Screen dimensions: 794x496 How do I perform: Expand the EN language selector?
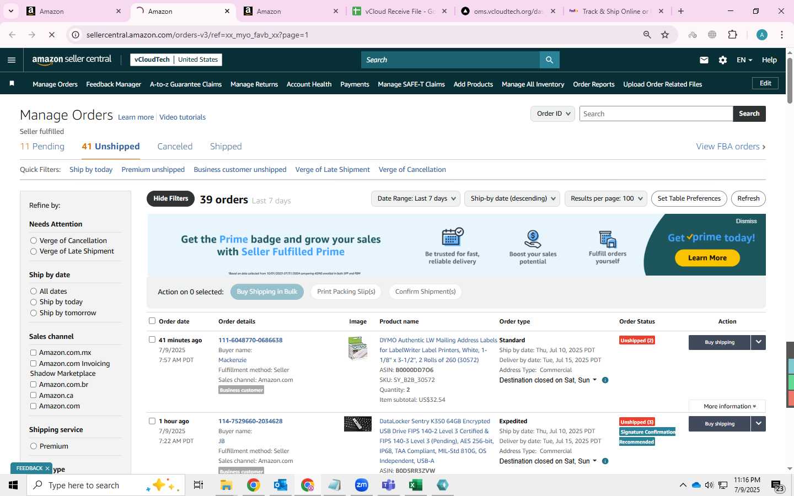[x=744, y=60]
